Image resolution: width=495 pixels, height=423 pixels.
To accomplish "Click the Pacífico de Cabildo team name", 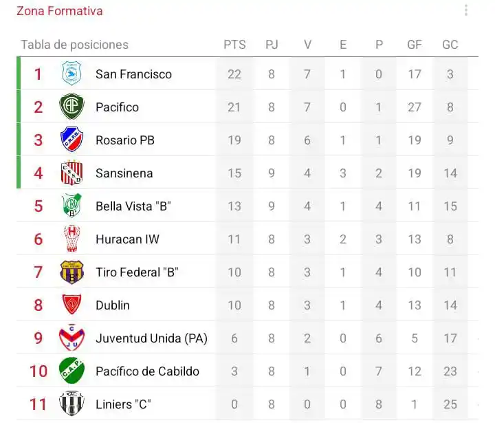I will tap(147, 371).
